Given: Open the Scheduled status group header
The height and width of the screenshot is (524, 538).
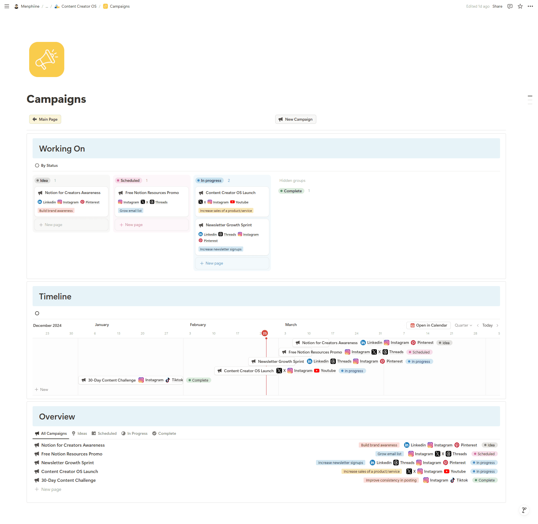Looking at the screenshot, I should [x=129, y=180].
